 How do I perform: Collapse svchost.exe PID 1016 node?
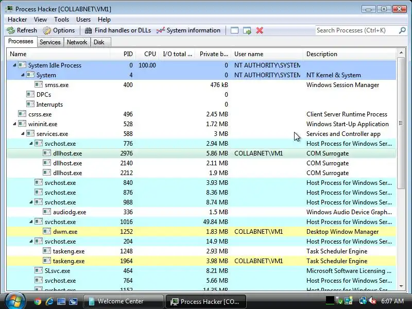(x=31, y=222)
